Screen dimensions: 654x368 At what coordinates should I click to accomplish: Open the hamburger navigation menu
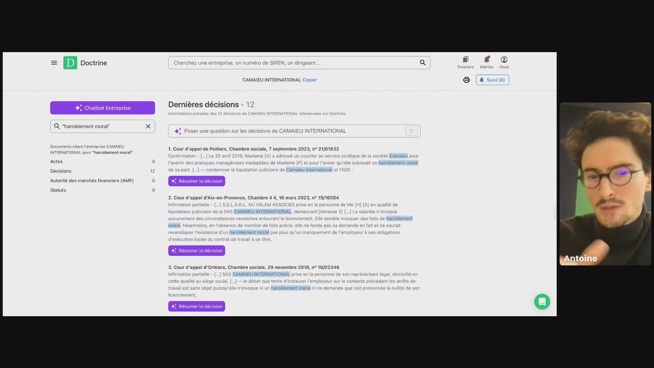pos(54,63)
